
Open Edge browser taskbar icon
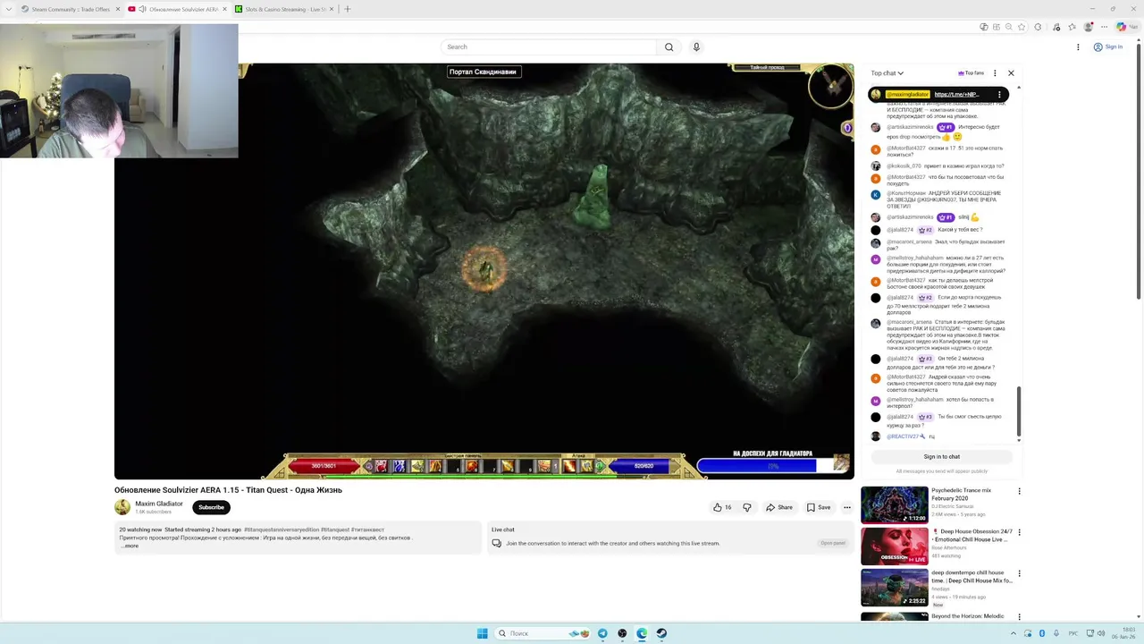coord(642,633)
